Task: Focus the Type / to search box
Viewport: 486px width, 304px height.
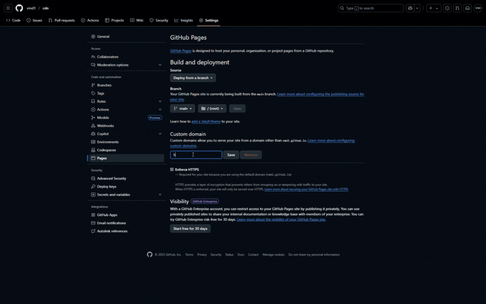Action: click(371, 8)
